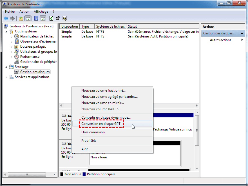The image size is (248, 186).
Task: Click left arrow of volume list horizontal scrollbar
Action: pyautogui.click(x=61, y=105)
